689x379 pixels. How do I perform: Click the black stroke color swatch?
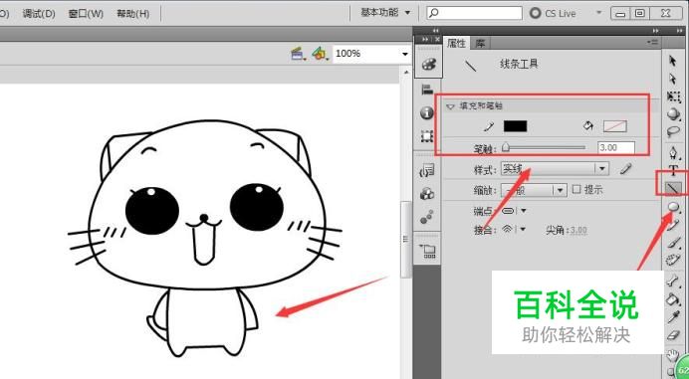click(515, 126)
